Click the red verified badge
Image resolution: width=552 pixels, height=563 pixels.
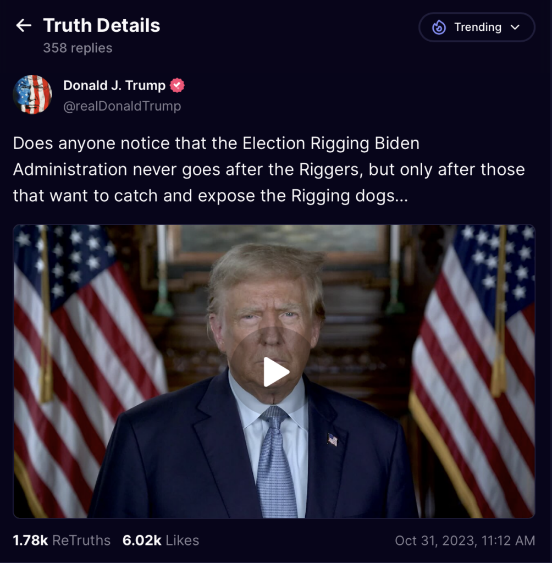point(177,85)
